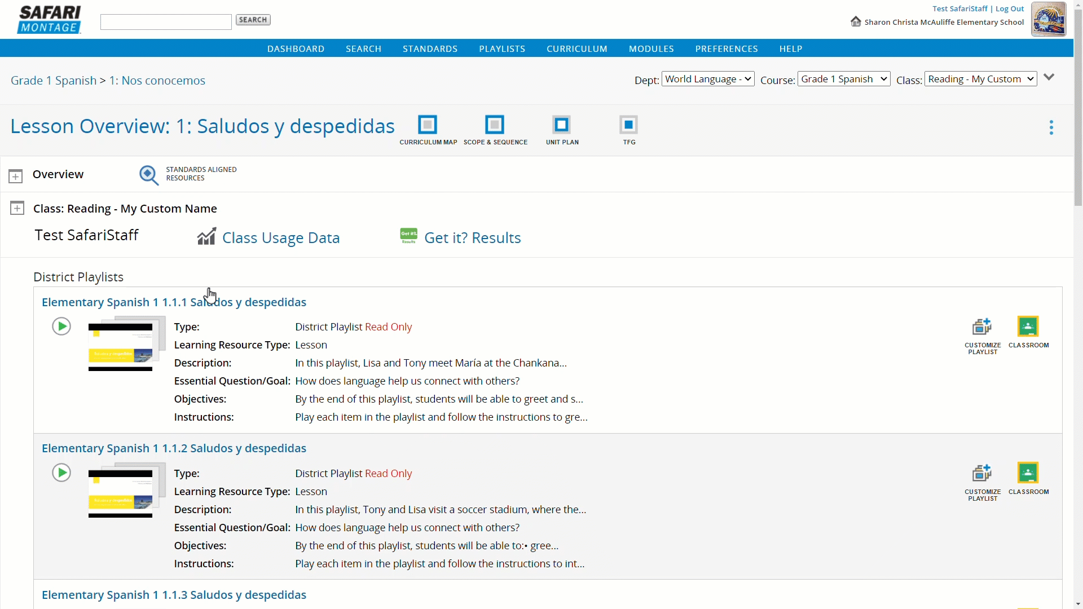Play the 1.1.2 Saludos y despedidas playlist

(61, 473)
